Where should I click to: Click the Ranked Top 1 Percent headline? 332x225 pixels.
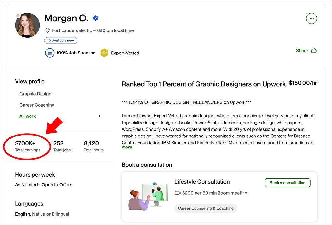204,84
